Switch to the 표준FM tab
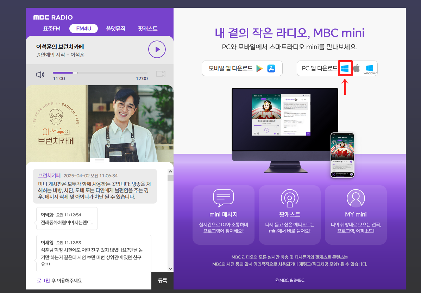The image size is (421, 293). (52, 29)
